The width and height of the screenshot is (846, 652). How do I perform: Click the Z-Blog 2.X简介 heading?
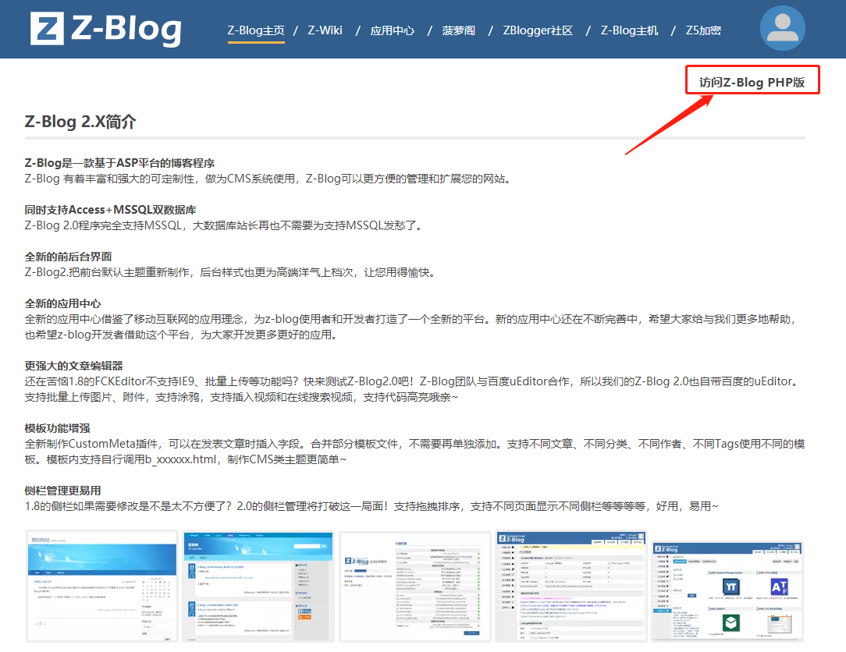coord(80,122)
